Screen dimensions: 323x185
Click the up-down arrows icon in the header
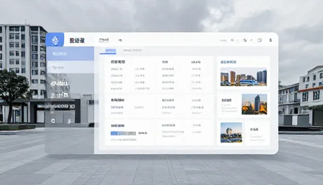coord(271,40)
